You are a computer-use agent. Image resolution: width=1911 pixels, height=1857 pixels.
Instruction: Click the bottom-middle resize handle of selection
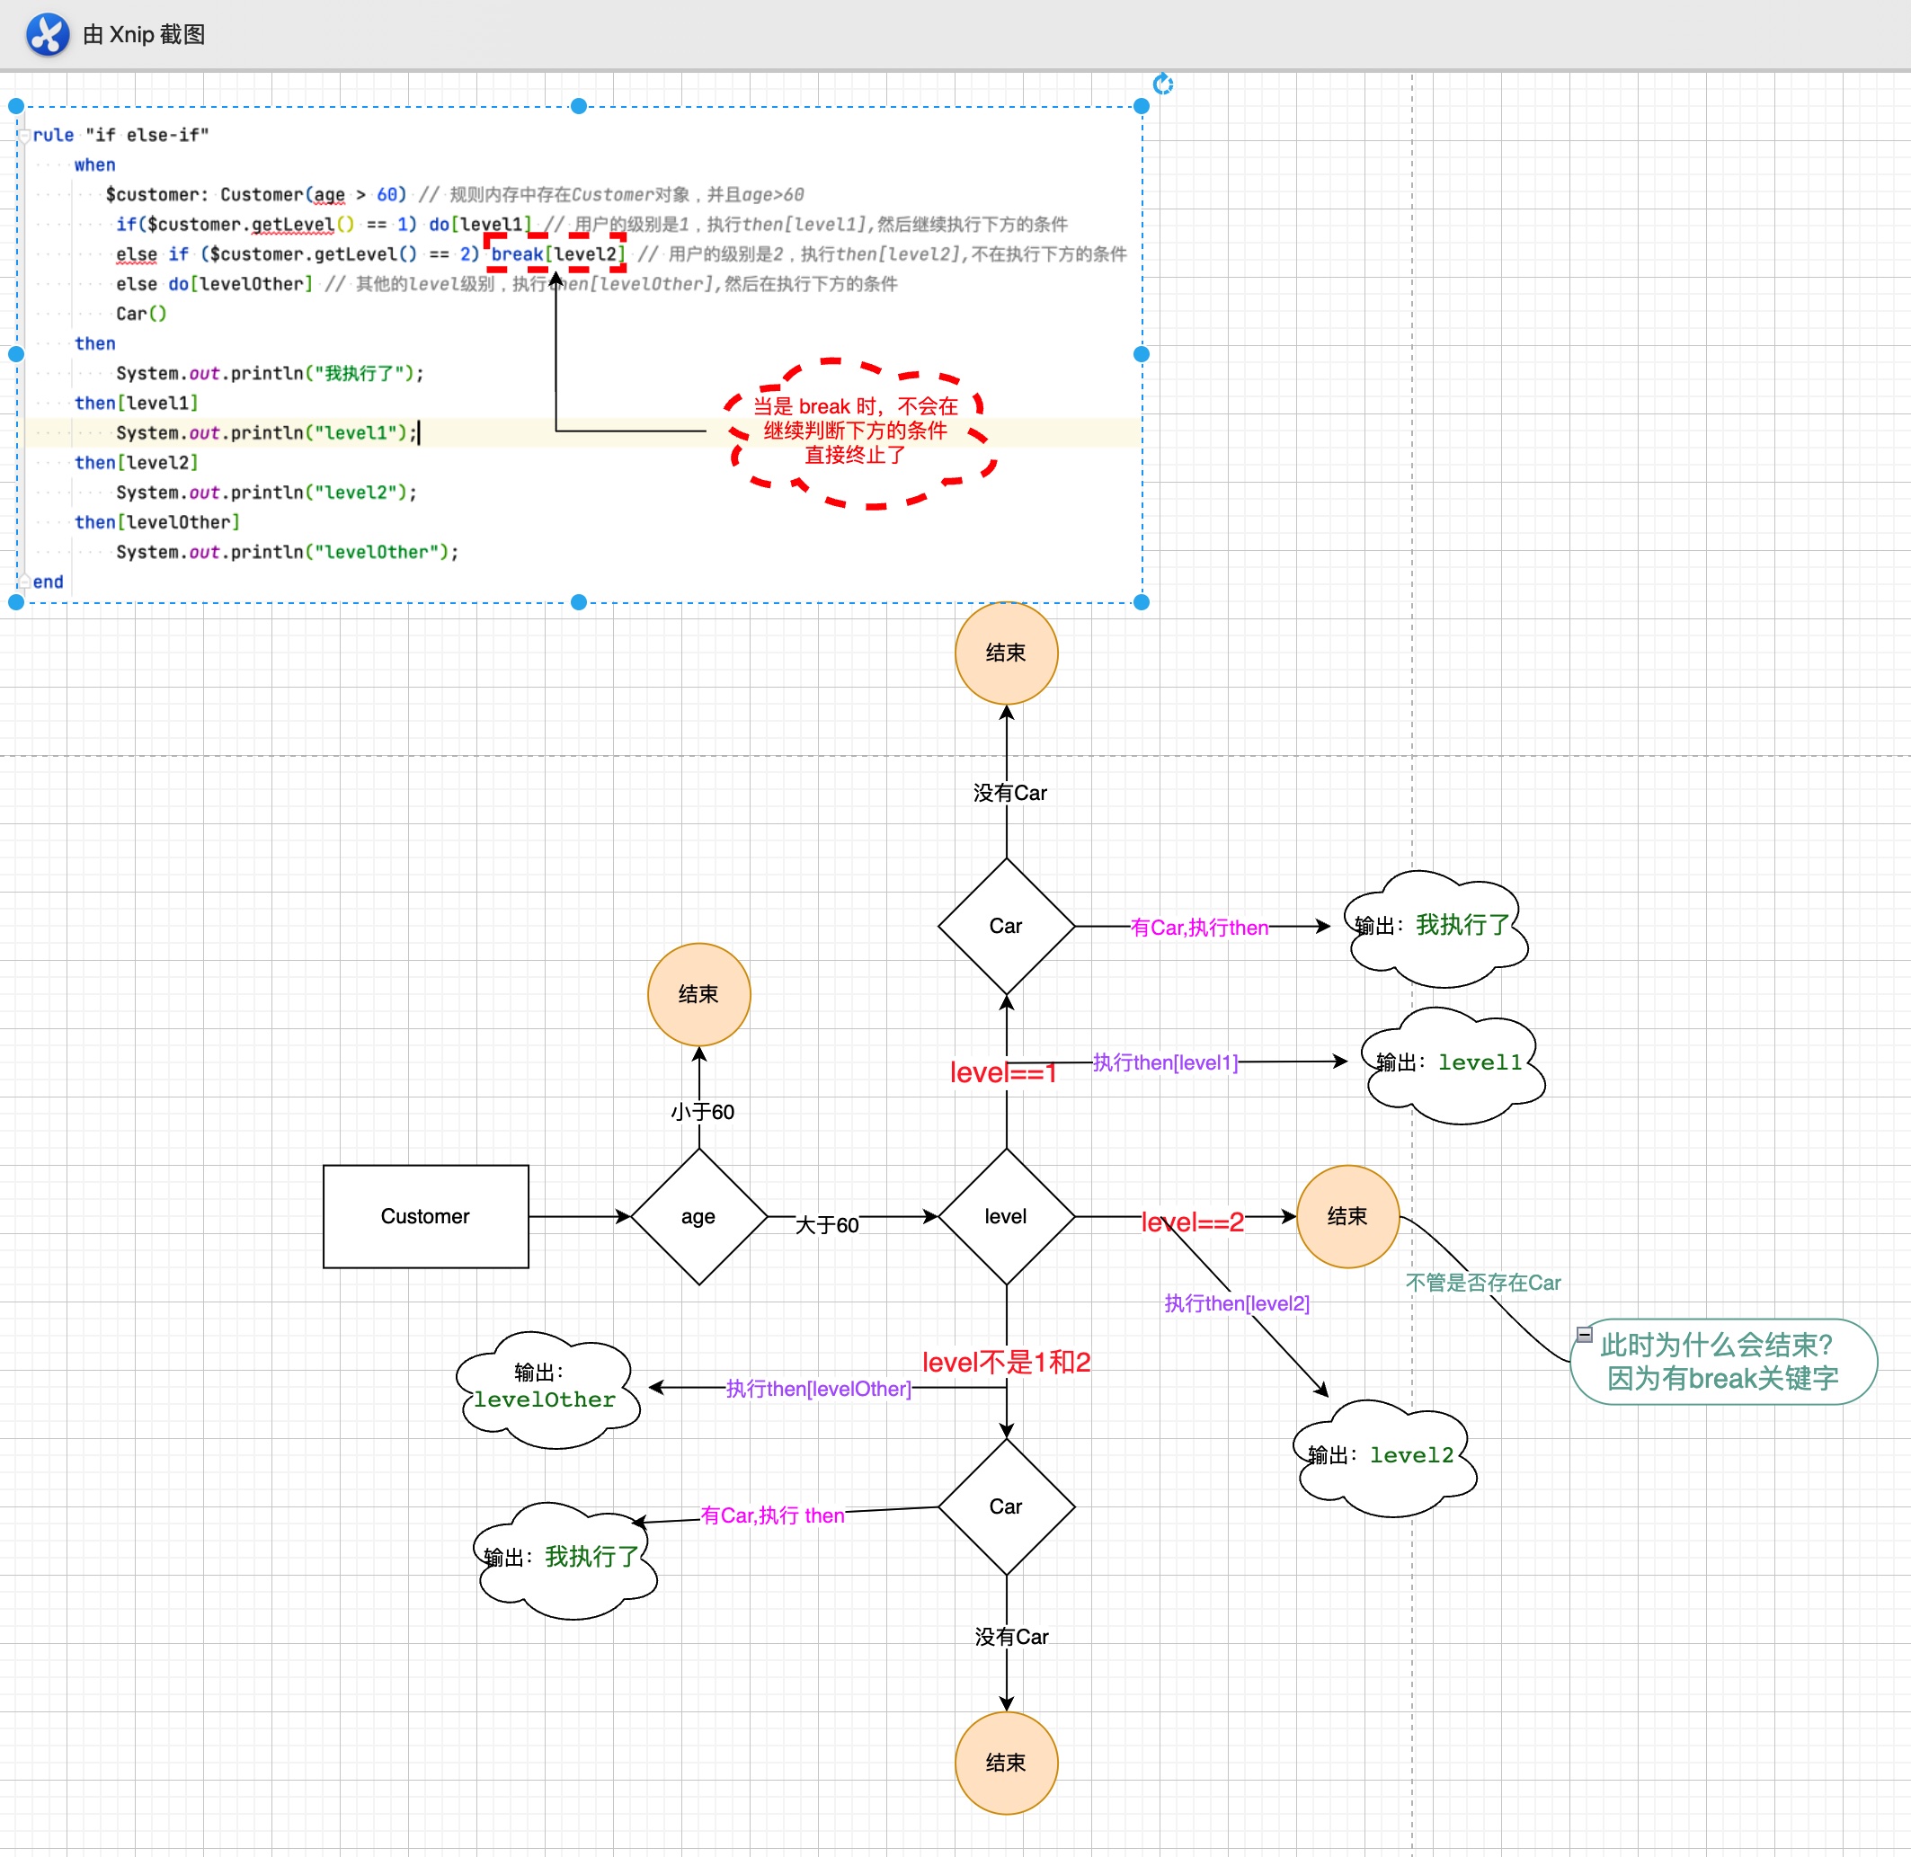pyautogui.click(x=579, y=603)
